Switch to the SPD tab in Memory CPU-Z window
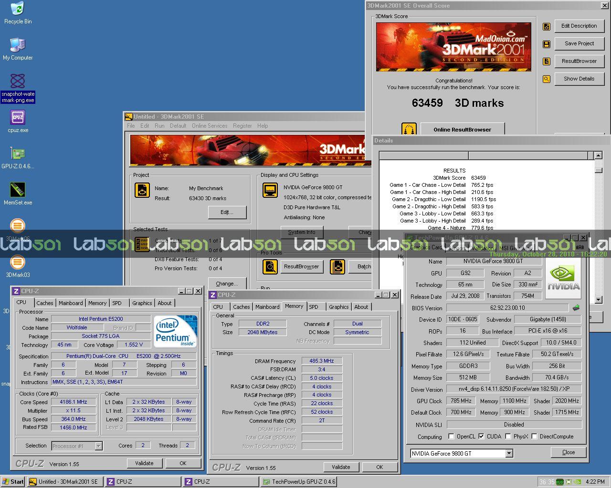611x488 pixels. (x=314, y=307)
